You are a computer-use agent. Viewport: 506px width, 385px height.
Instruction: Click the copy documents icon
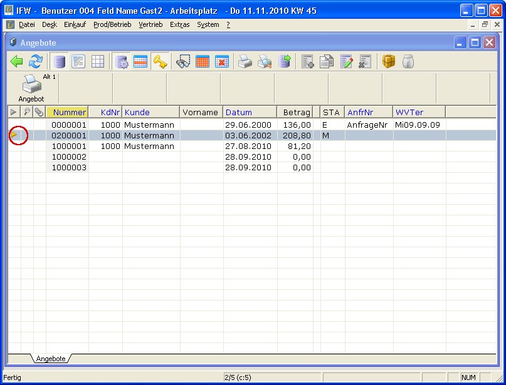[x=327, y=61]
